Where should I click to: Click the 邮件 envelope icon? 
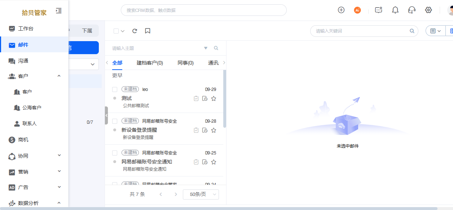coord(12,45)
